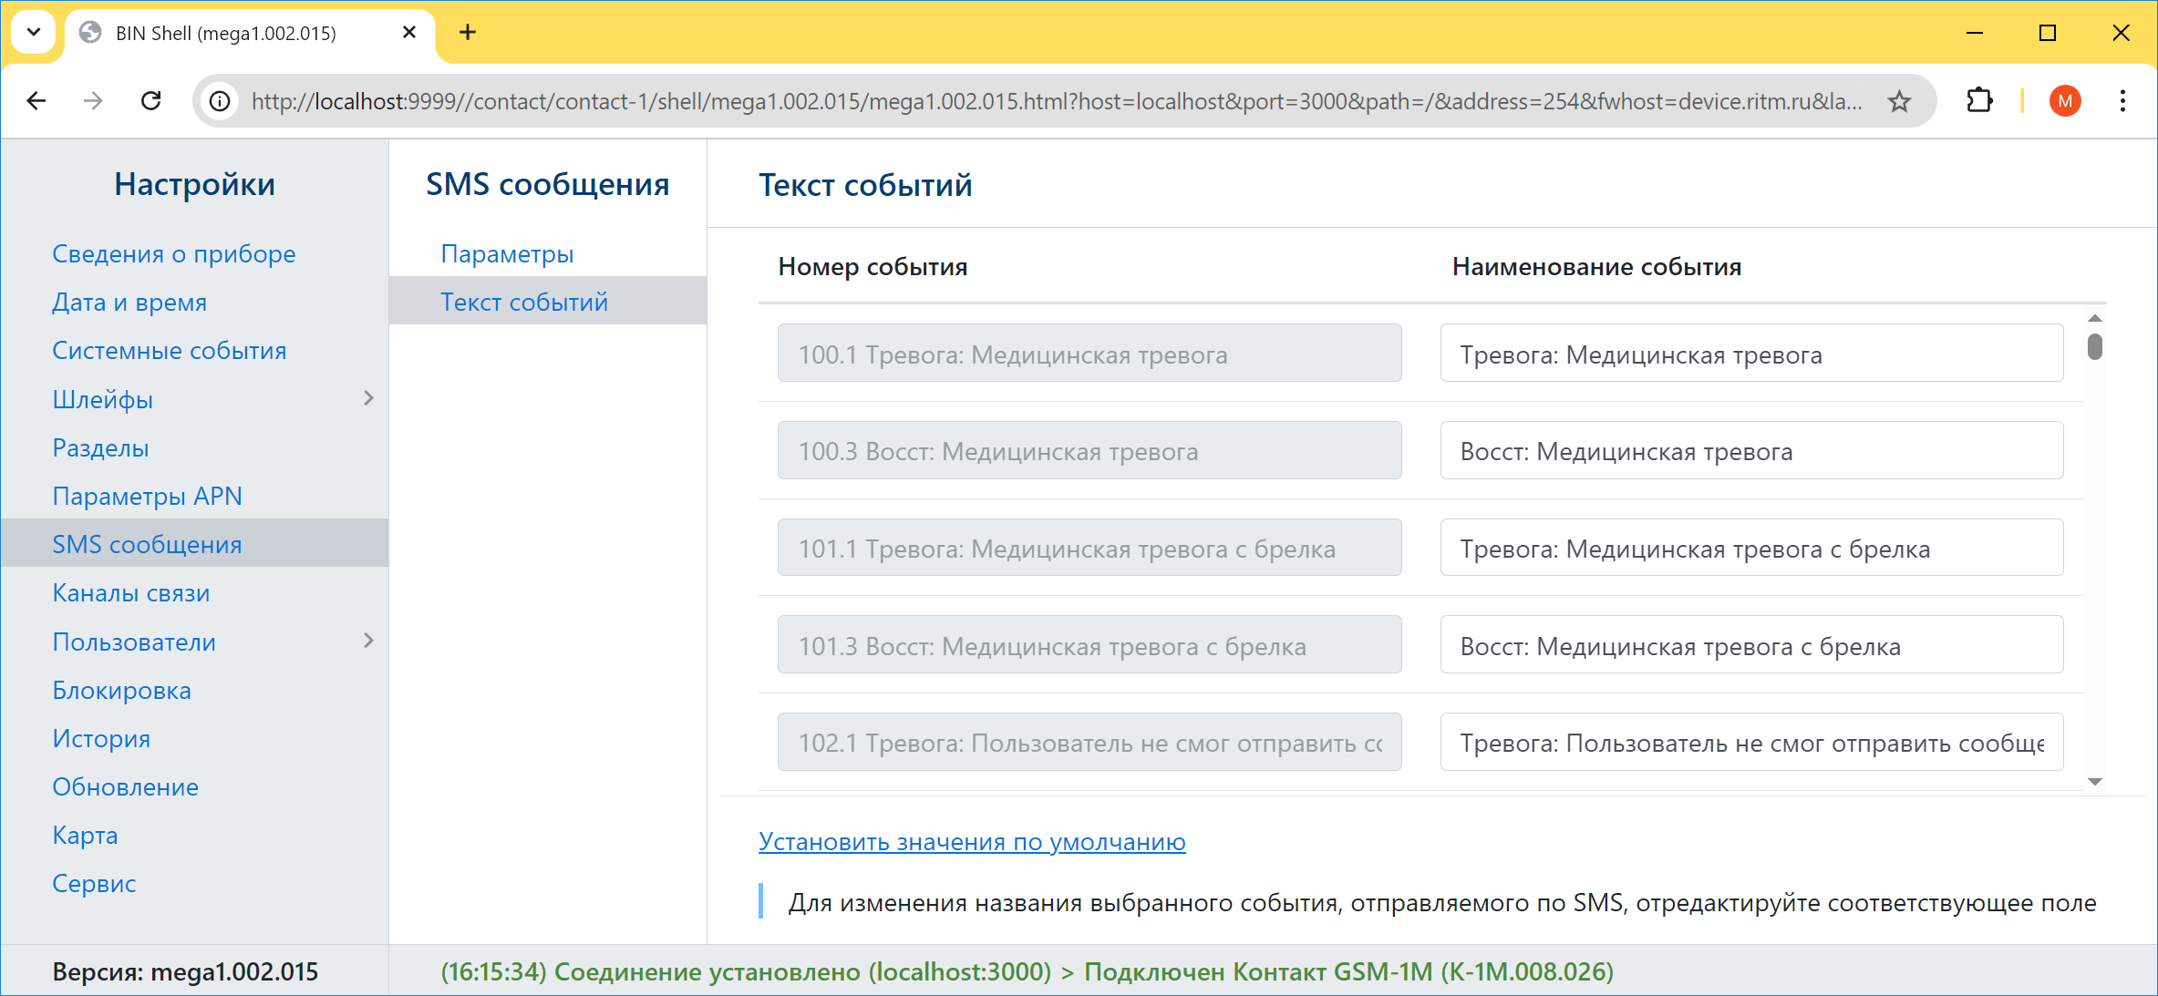The width and height of the screenshot is (2158, 996).
Task: Click the browser back arrow
Action: [x=36, y=100]
